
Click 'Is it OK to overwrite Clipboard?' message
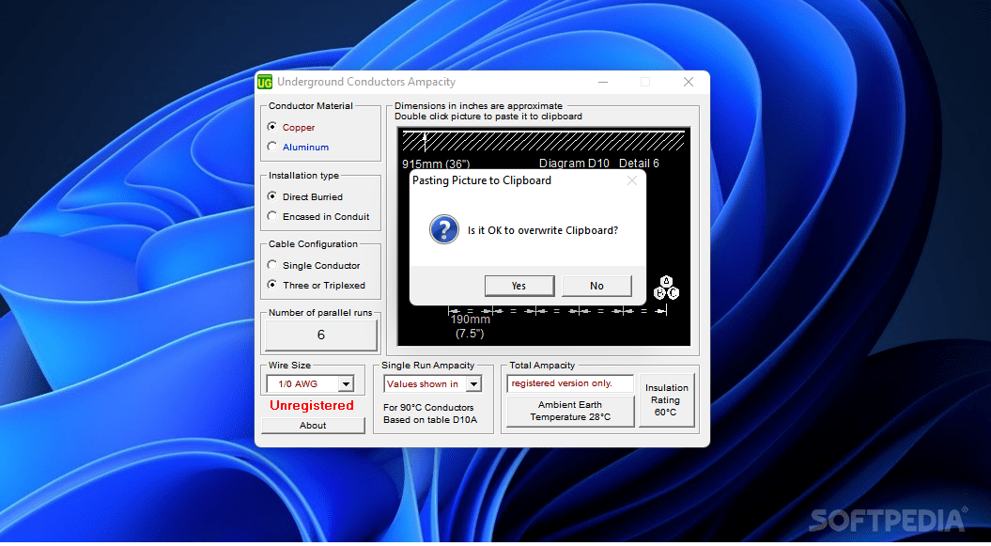click(542, 230)
